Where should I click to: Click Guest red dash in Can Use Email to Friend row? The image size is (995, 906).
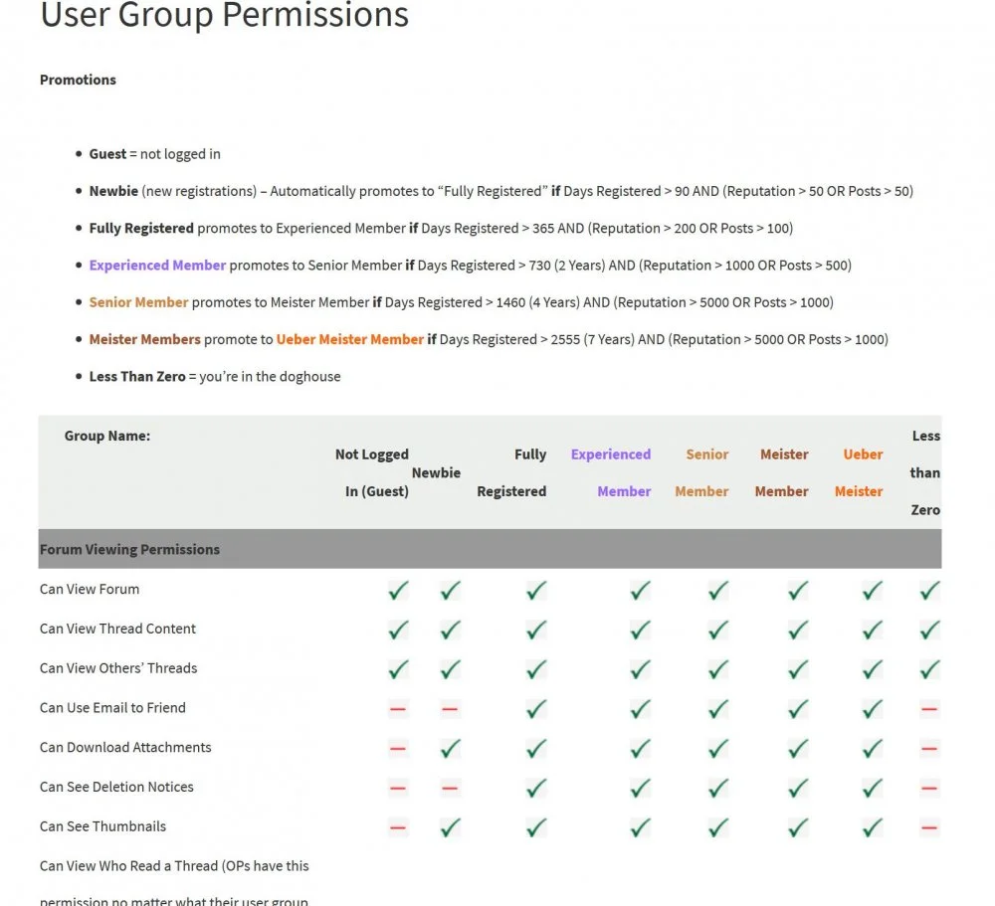[x=398, y=709]
